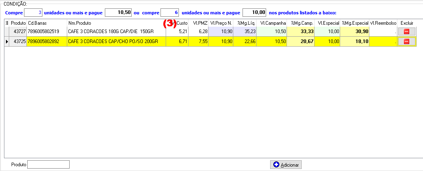
Task: Select barcode cell 7896005802892
Action: click(47, 41)
